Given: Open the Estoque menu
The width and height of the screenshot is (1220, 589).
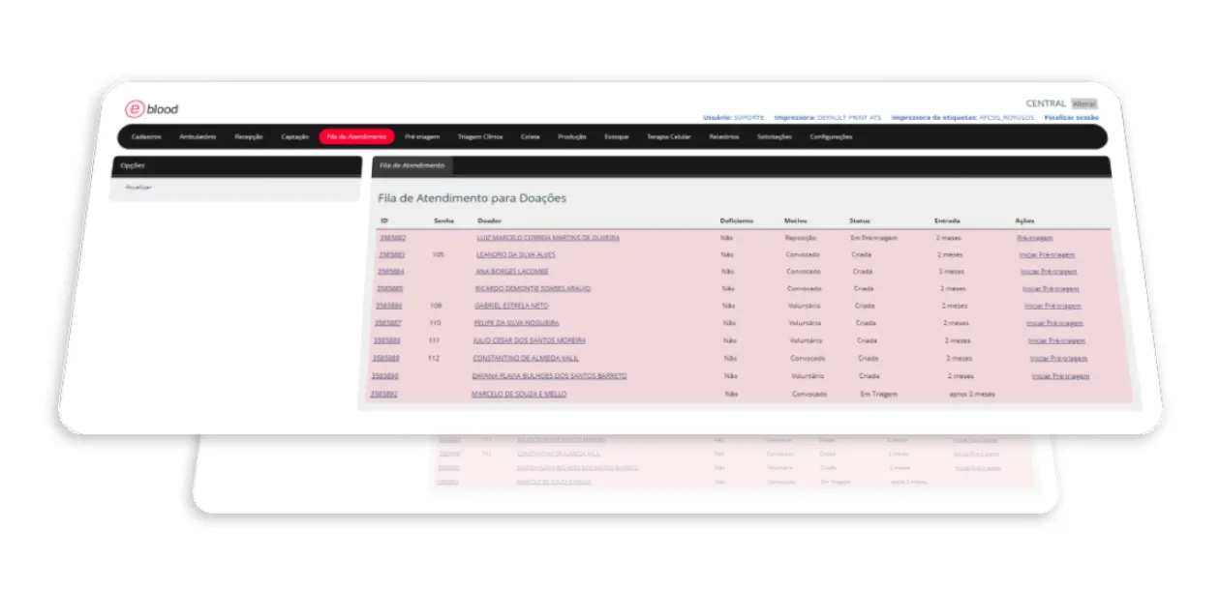Looking at the screenshot, I should pos(617,136).
